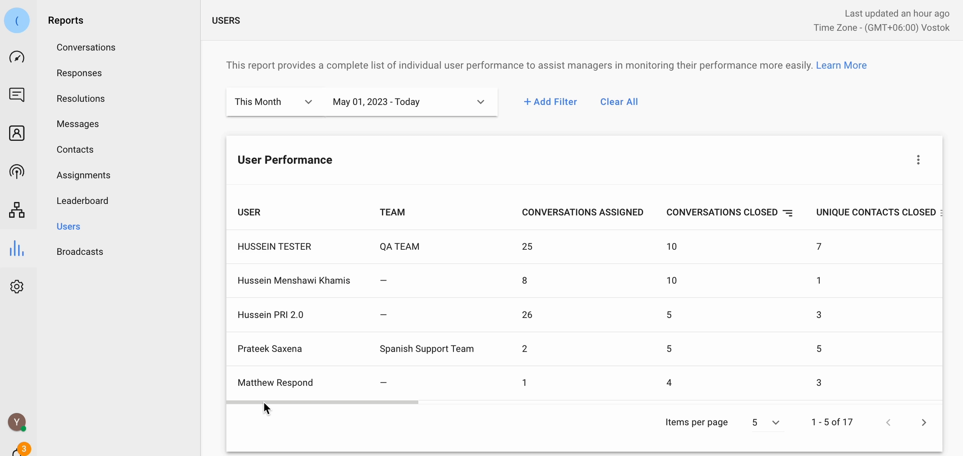
Task: Select the Reports bar chart icon
Action: [x=17, y=248]
